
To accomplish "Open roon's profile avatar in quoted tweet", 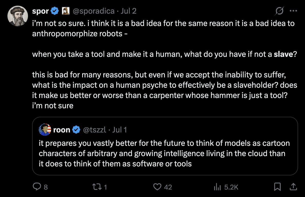I will click(45, 130).
